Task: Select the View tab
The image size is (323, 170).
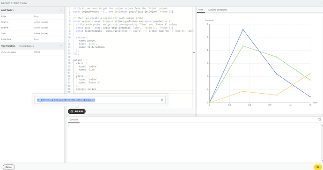Action: pyautogui.click(x=201, y=10)
